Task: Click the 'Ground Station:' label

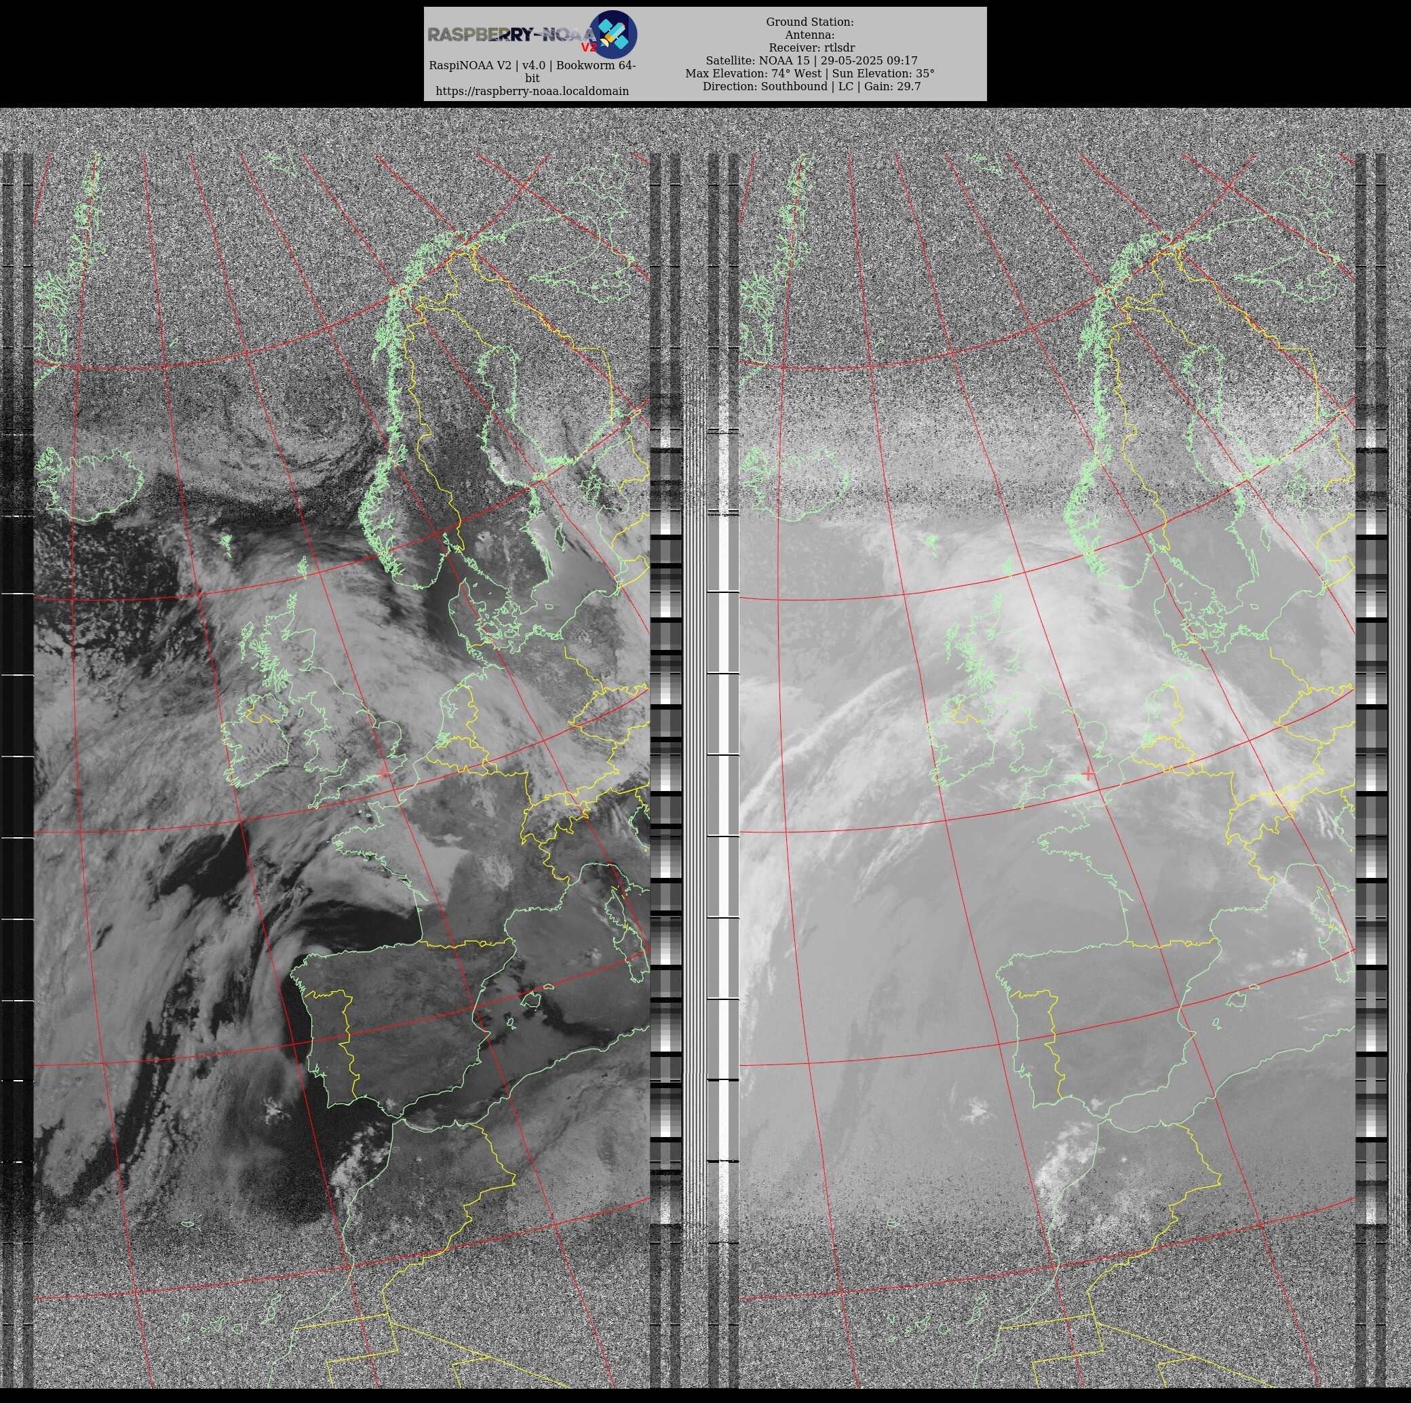Action: 809,22
